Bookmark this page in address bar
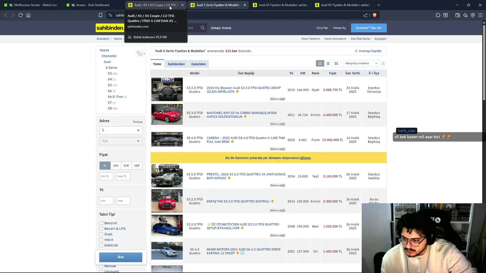Image resolution: width=486 pixels, height=273 pixels. tap(100, 15)
